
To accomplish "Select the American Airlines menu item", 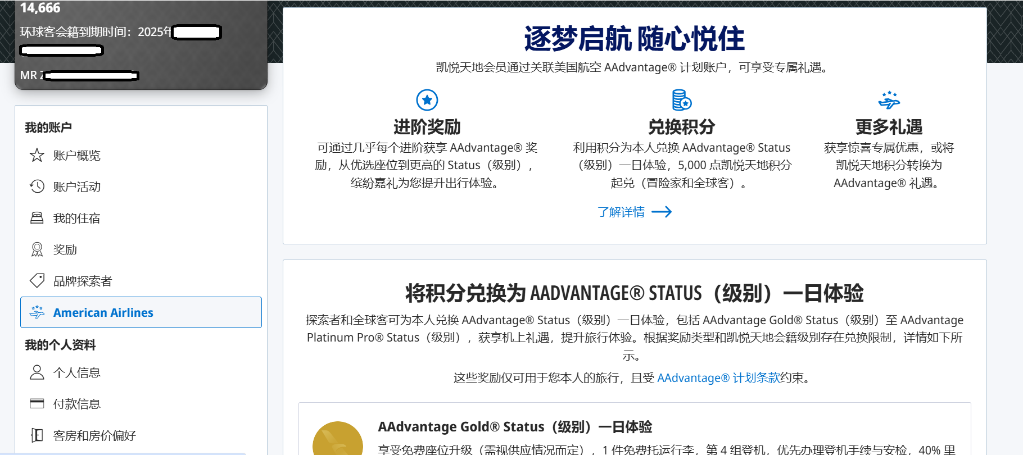I will (141, 312).
